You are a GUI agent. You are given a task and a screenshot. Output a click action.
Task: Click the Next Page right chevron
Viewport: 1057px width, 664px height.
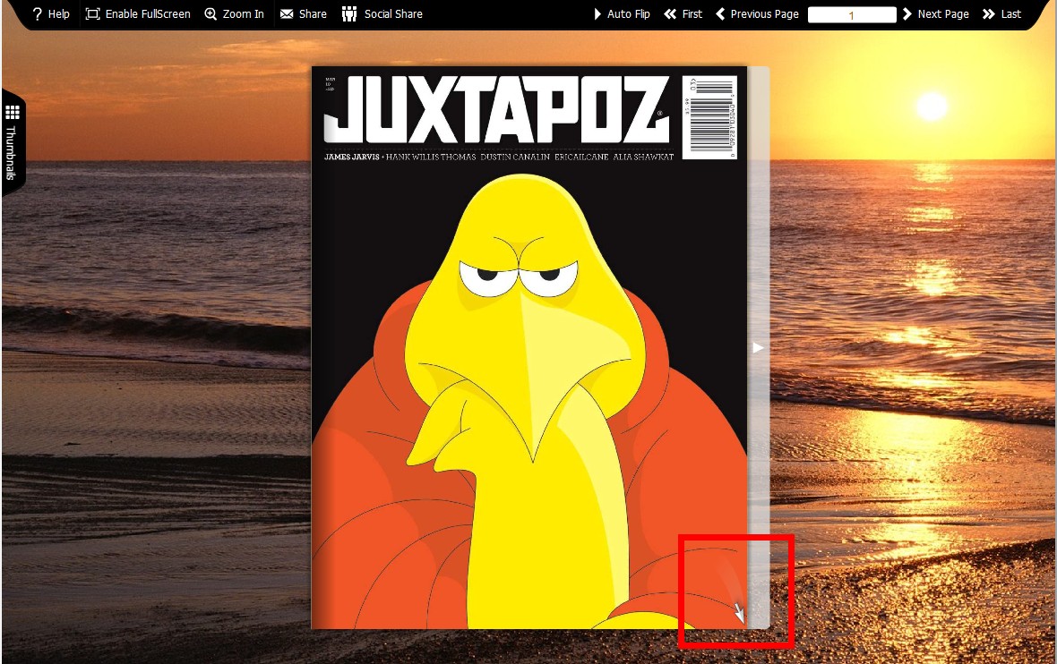click(x=907, y=14)
